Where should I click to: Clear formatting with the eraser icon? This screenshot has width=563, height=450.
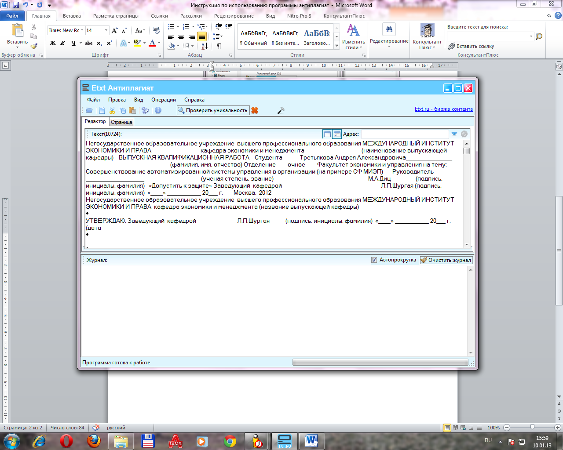(x=156, y=30)
